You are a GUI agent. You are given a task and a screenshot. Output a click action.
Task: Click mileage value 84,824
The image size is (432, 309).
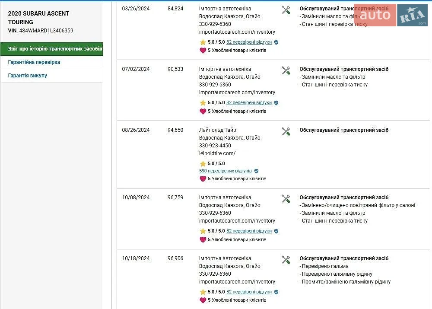pos(175,9)
